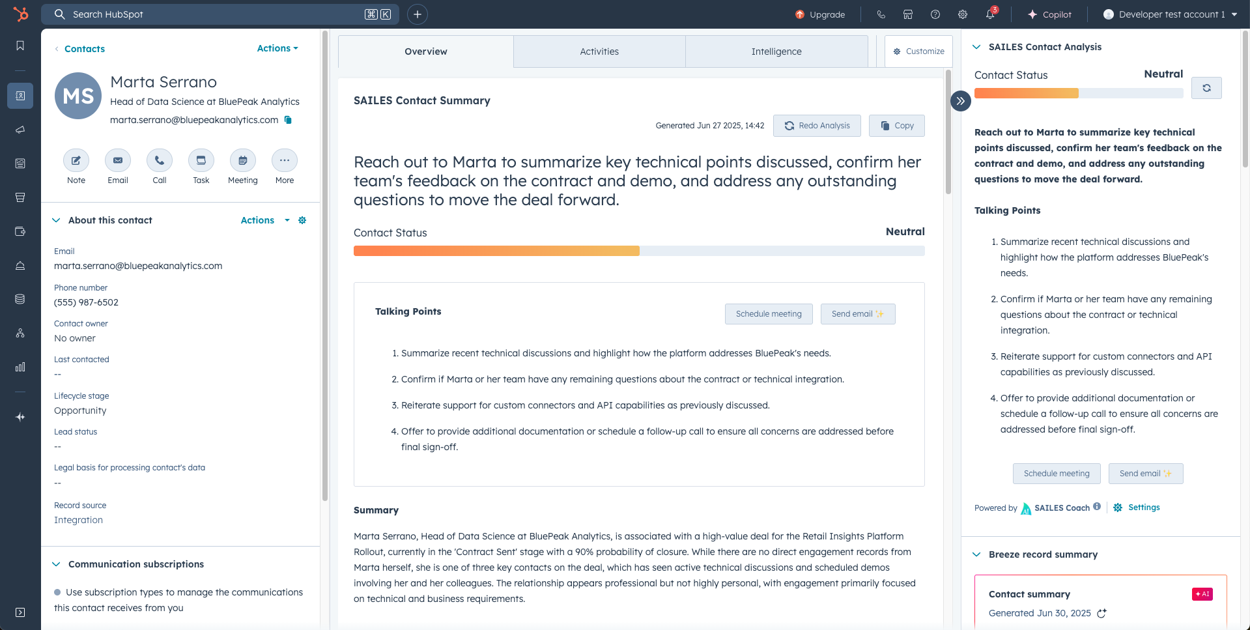Open notifications bell in top bar
The width and height of the screenshot is (1250, 630).
tap(990, 14)
